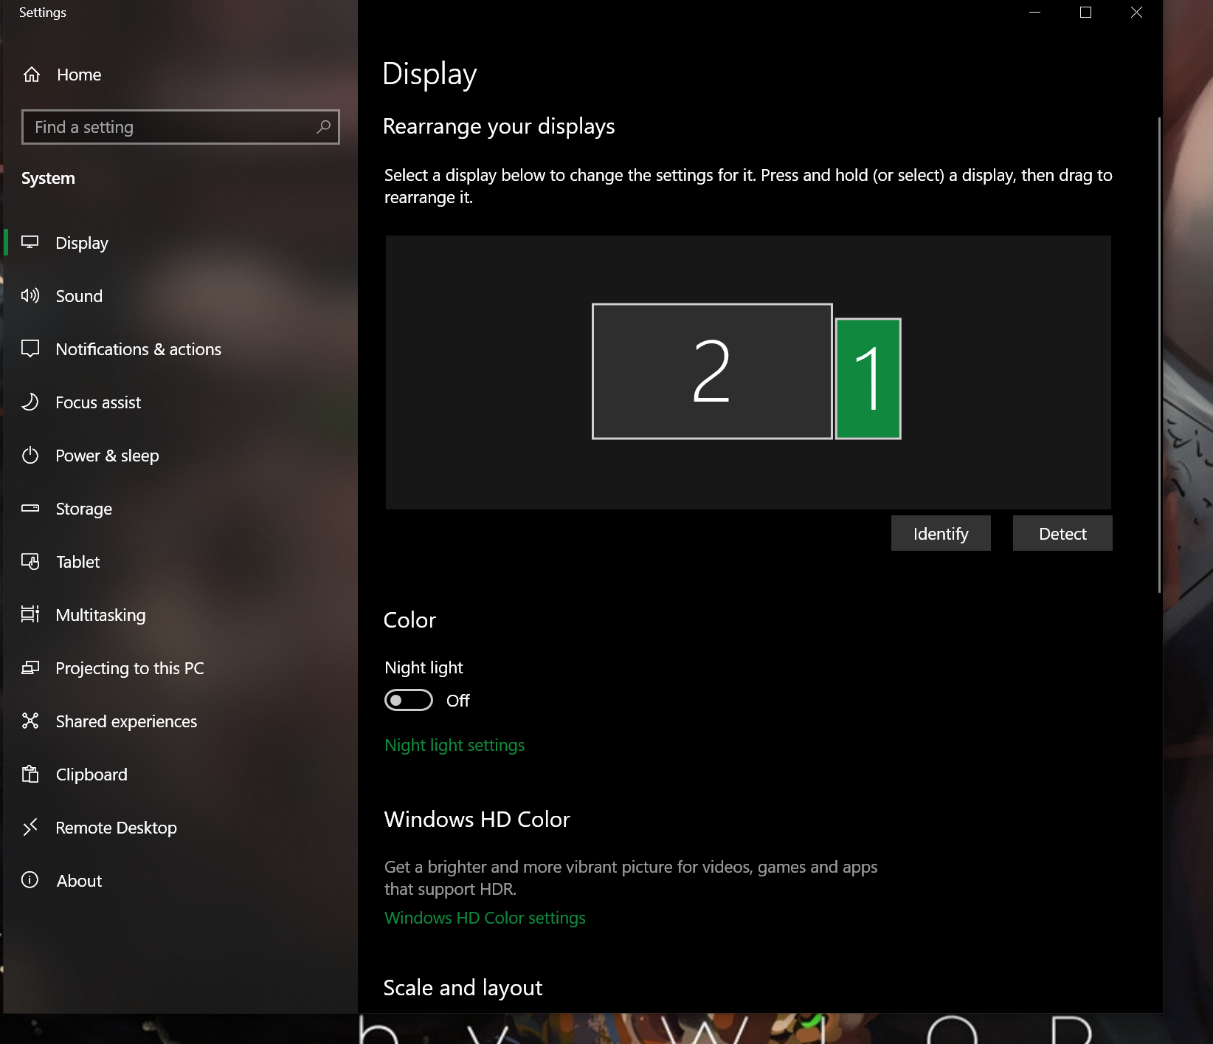This screenshot has width=1213, height=1044.
Task: Open the Home settings page
Action: tap(79, 74)
